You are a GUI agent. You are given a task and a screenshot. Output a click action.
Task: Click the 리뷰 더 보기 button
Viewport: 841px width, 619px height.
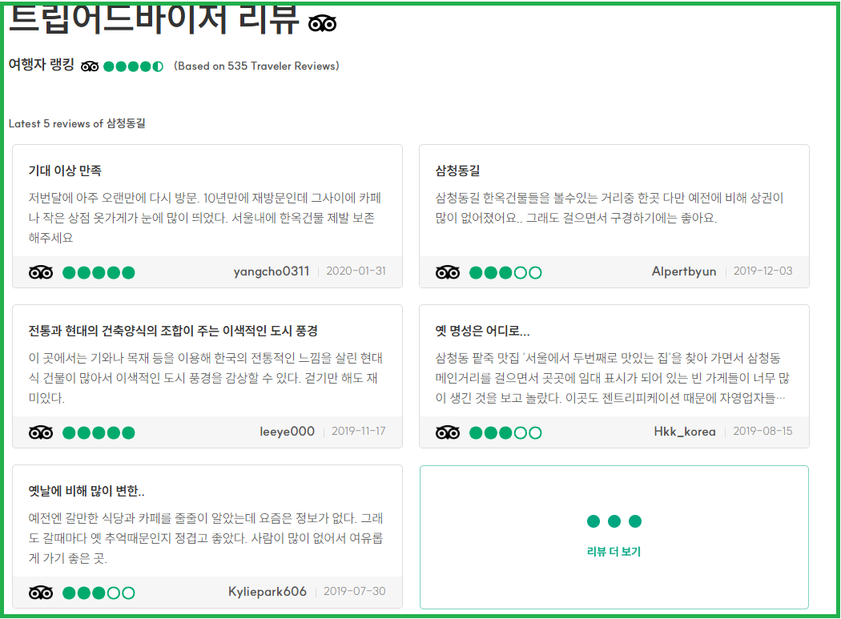coord(614,552)
